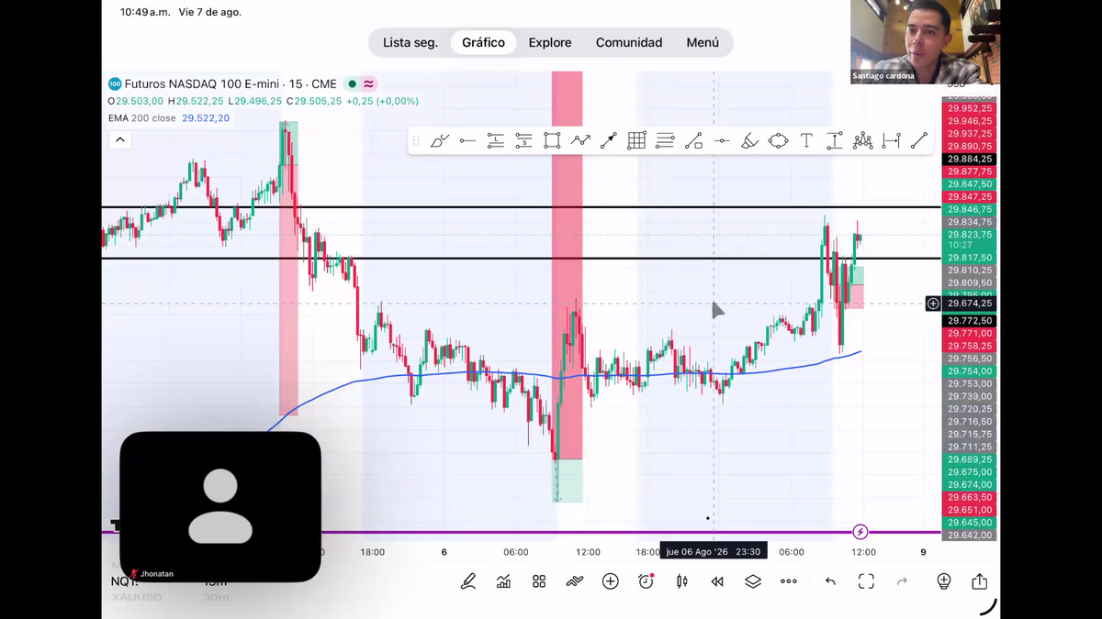Select the grid table tool
This screenshot has width=1102, height=619.
pyautogui.click(x=637, y=140)
